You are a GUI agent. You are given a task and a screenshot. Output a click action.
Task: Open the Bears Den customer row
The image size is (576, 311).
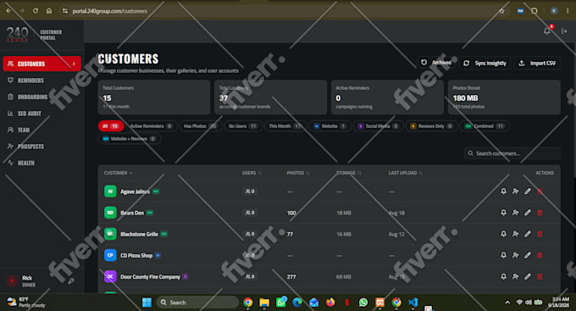tap(330, 213)
